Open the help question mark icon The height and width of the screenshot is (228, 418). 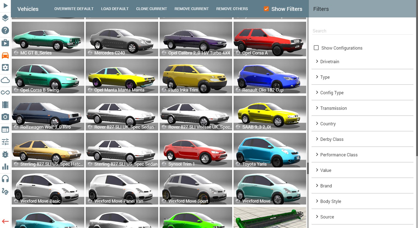point(5,31)
